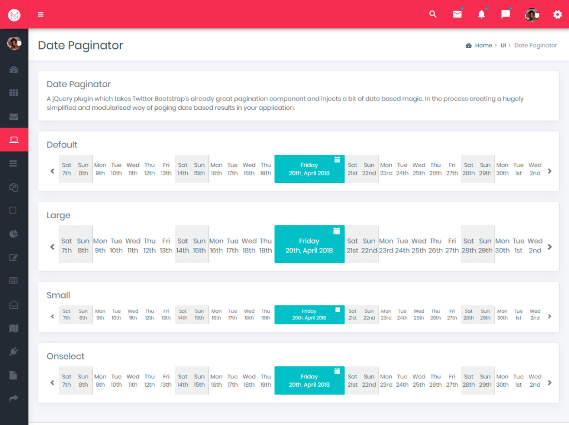Viewport: 569px width, 425px height.
Task: Select Sat 7th in Default paginator
Action: 67,169
